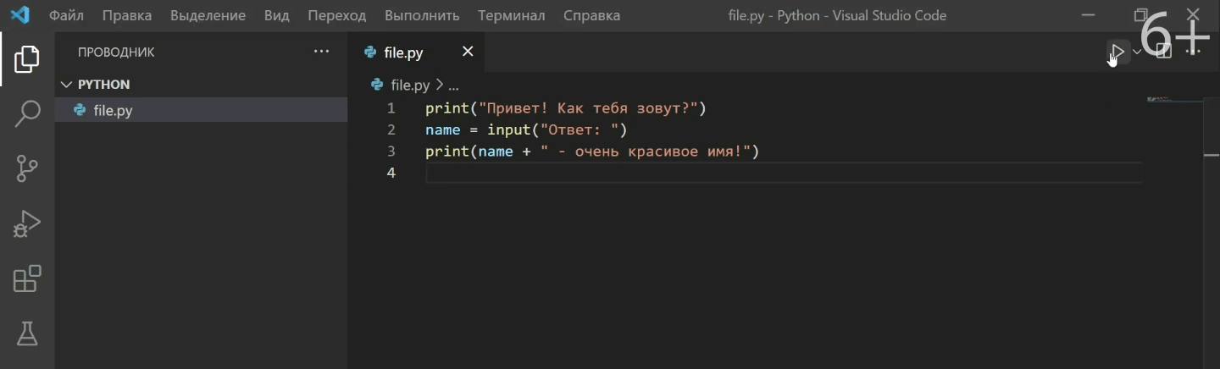
Task: Click the VS Code logo icon
Action: click(x=19, y=15)
